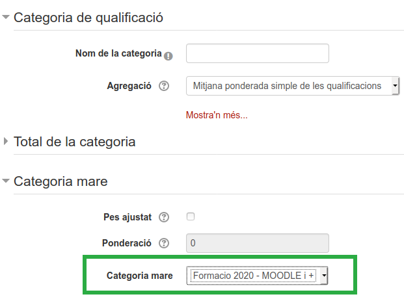Click the Categoria de qualificació heading text

click(88, 18)
